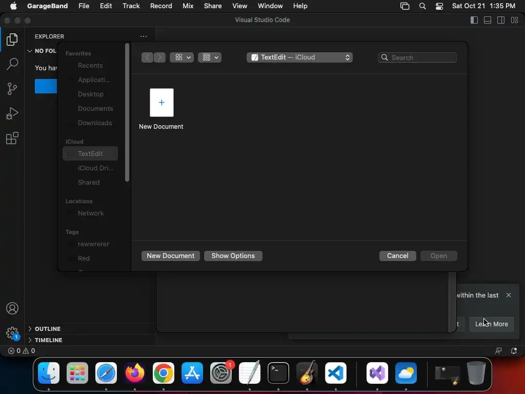525x394 pixels.
Task: Open the Record menu
Action: pos(161,6)
